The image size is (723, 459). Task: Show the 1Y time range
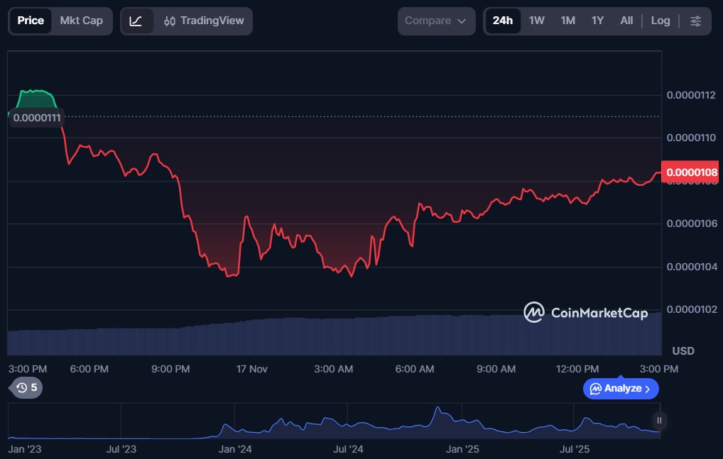pyautogui.click(x=597, y=21)
